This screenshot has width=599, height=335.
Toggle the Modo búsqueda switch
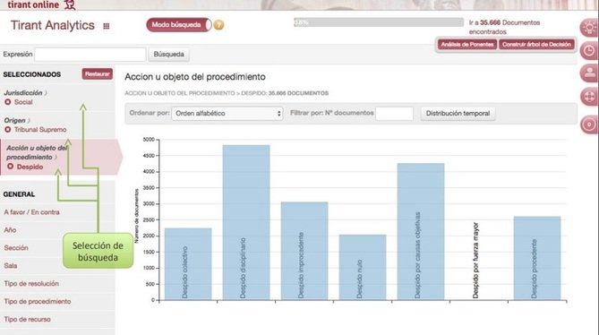179,25
